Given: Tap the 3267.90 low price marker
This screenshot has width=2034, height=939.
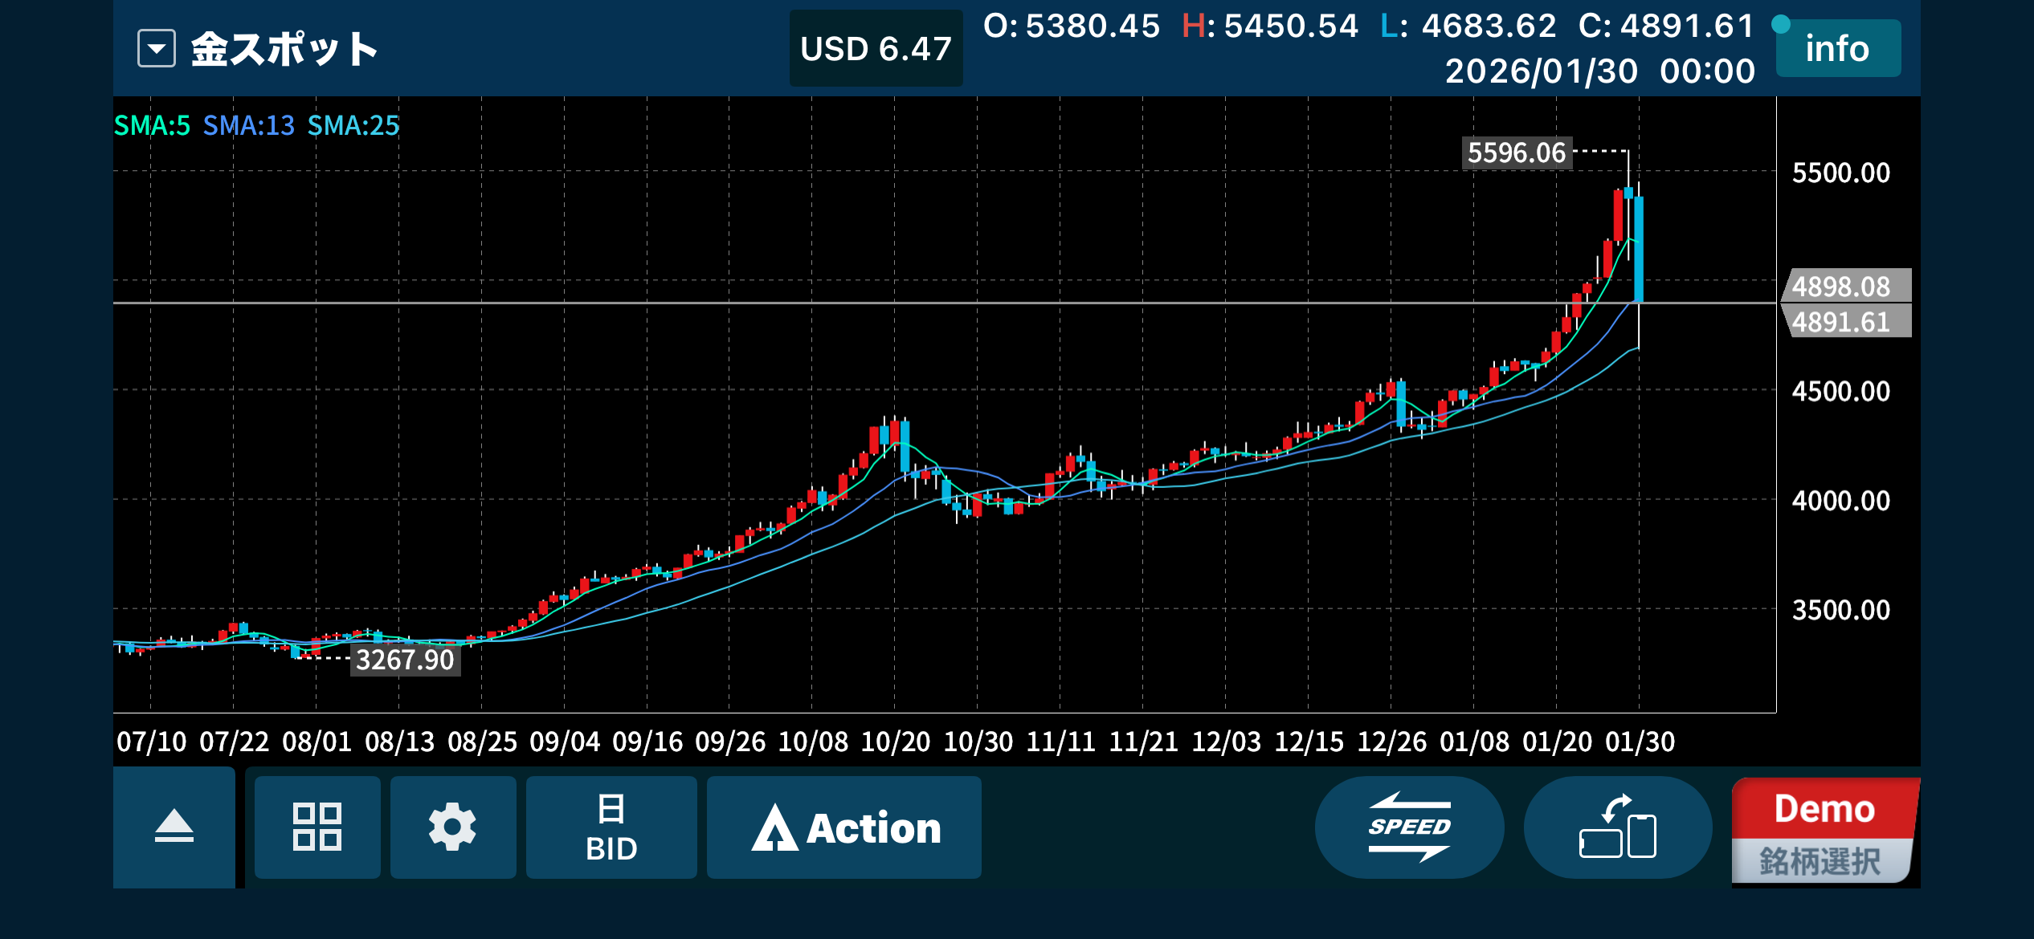Looking at the screenshot, I should 405,660.
